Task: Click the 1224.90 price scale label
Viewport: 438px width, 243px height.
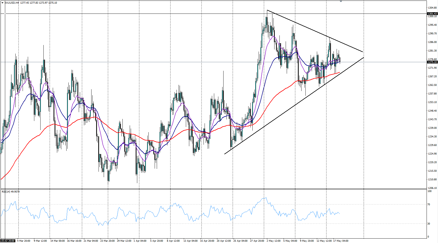Action: pyautogui.click(x=432, y=154)
